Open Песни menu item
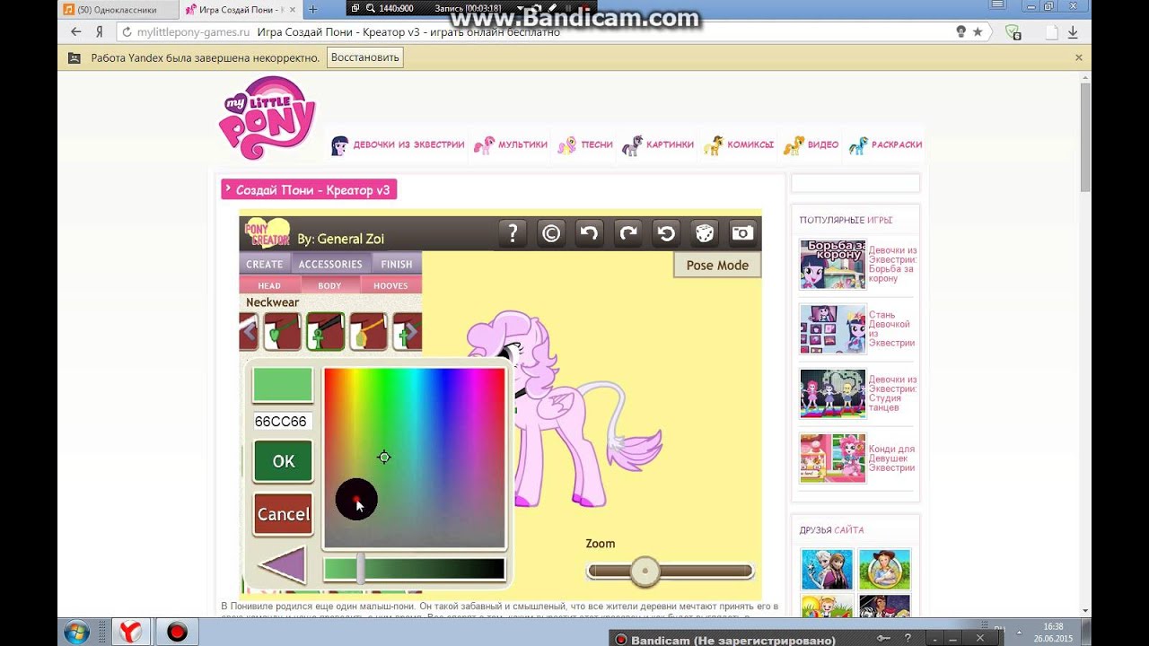This screenshot has height=646, width=1149. coord(584,144)
